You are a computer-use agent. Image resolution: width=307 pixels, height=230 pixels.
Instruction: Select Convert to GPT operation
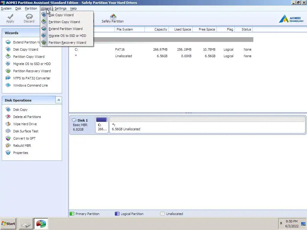point(24,138)
